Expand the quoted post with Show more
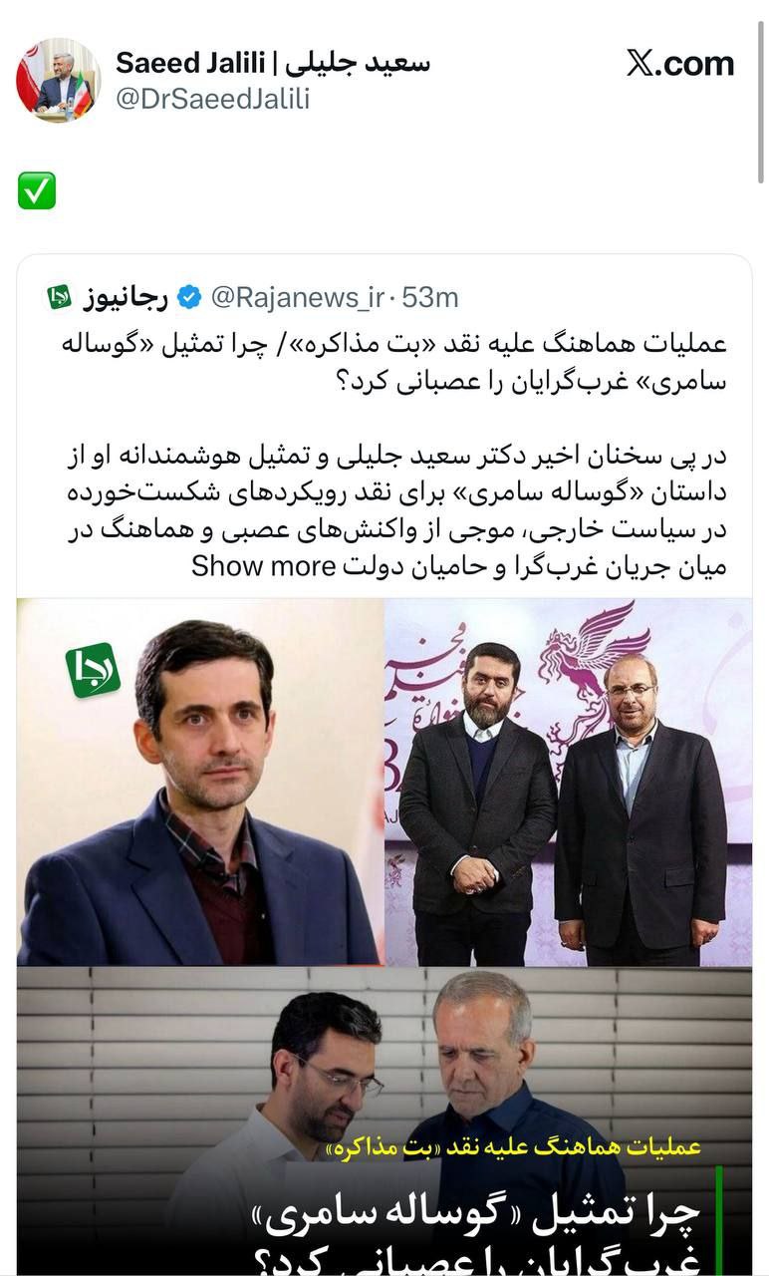This screenshot has width=769, height=1276. (x=263, y=567)
